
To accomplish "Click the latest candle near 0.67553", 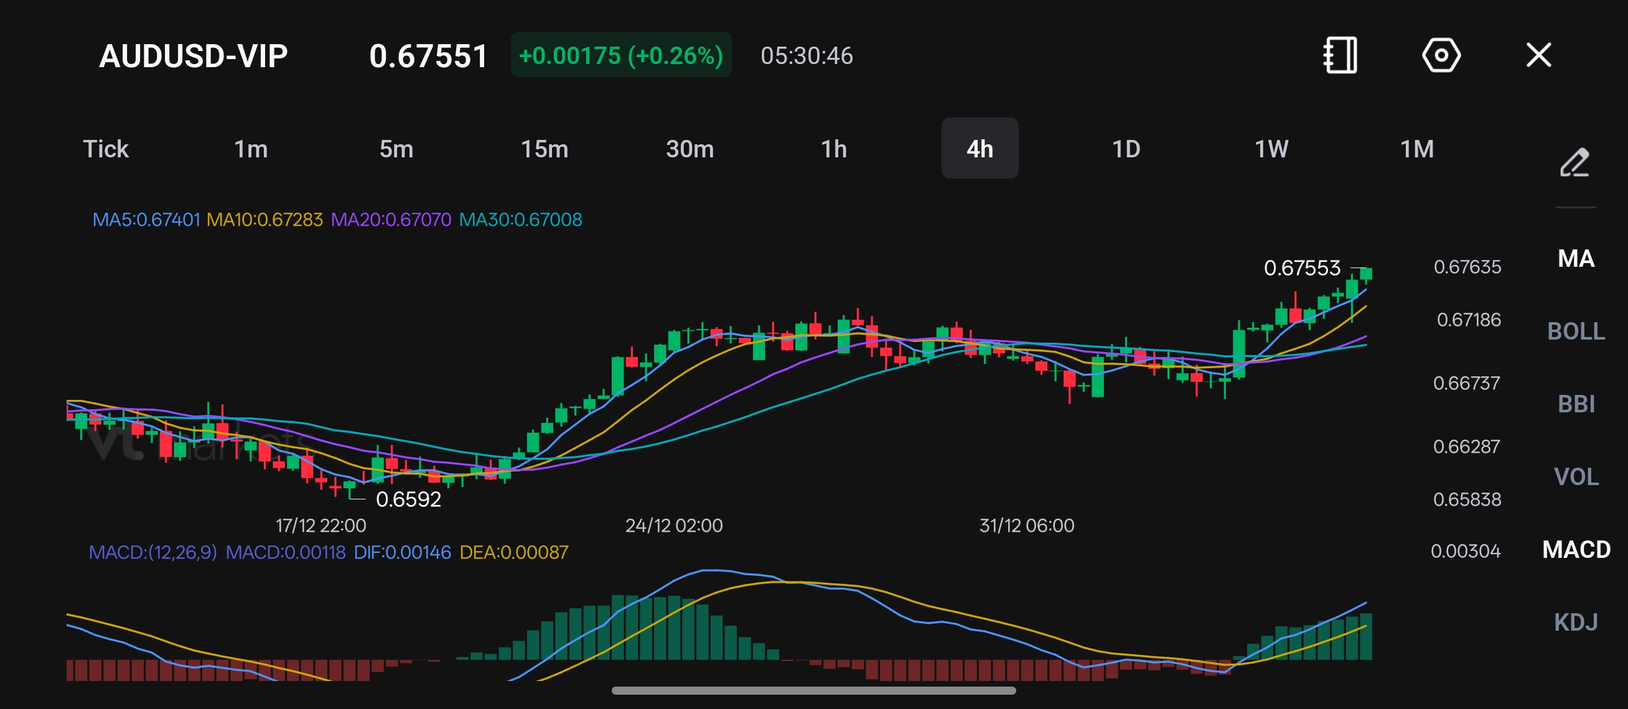I will pos(1365,274).
